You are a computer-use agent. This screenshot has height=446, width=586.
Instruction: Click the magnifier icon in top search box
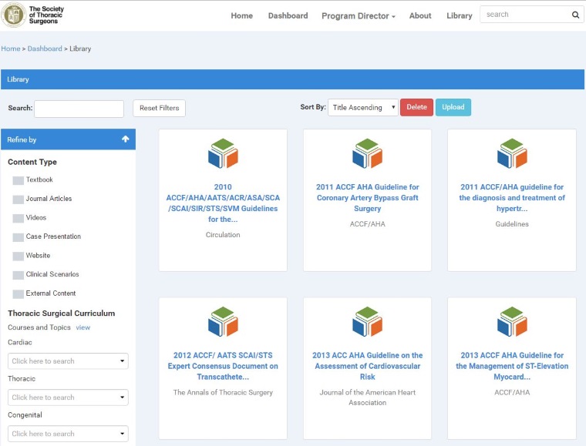[x=575, y=15]
